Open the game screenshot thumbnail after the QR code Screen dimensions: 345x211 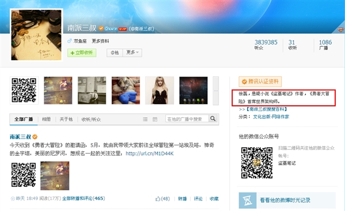click(58, 90)
